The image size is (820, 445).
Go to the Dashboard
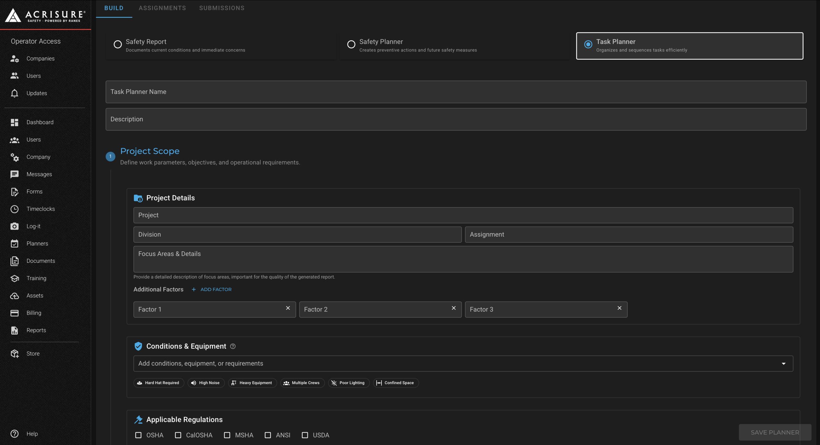pyautogui.click(x=40, y=122)
